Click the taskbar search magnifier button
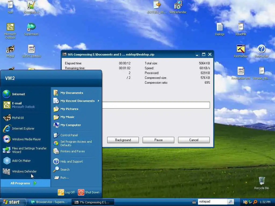The image size is (275, 206). click(230, 202)
